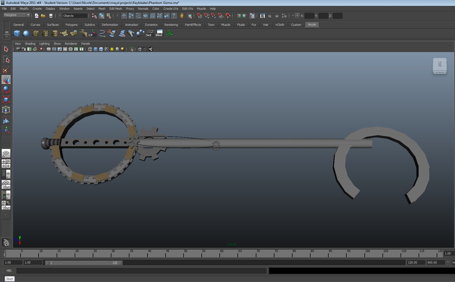455x282 pixels.
Task: Toggle smooth shade all in panel toolbar
Action: 96,49
